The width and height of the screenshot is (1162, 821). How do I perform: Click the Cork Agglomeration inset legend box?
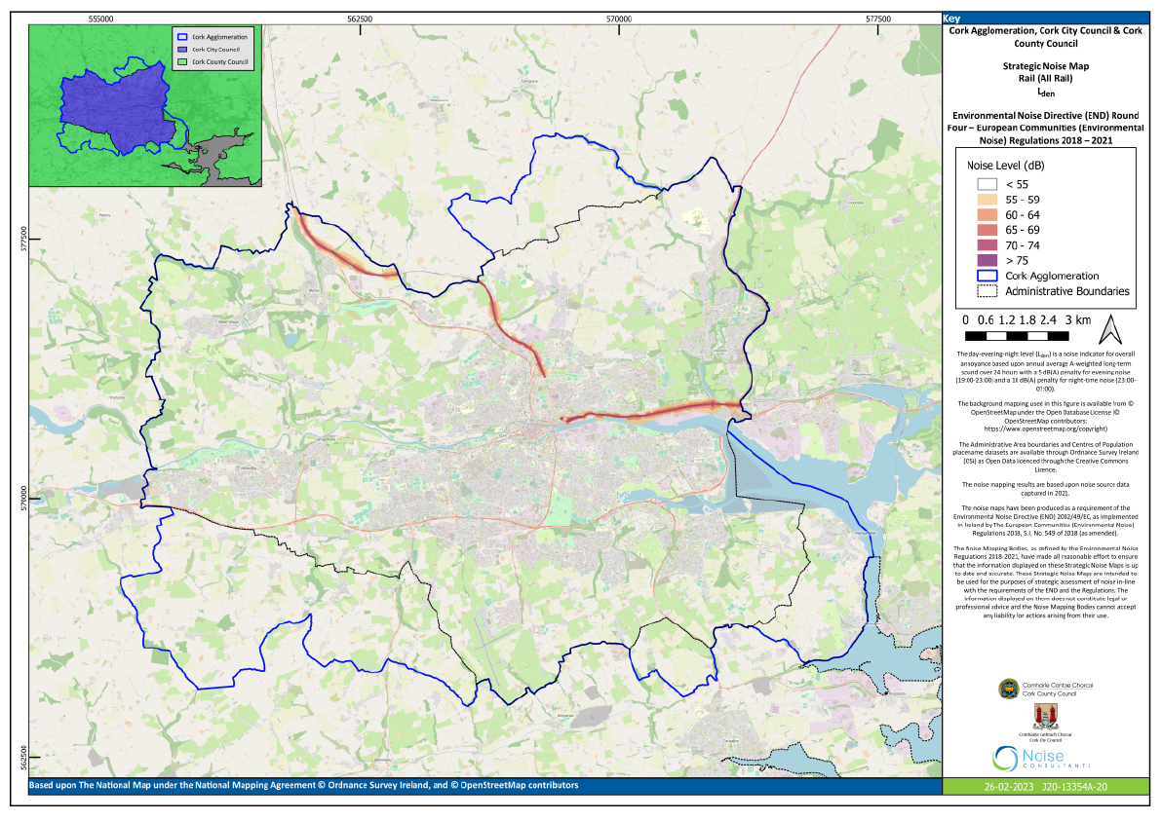[183, 36]
